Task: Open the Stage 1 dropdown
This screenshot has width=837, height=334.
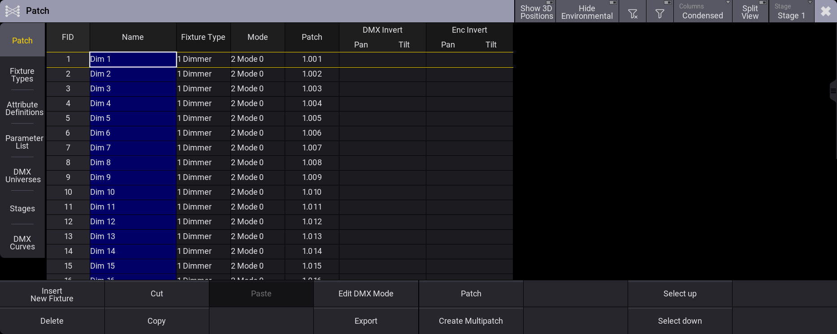Action: (792, 11)
